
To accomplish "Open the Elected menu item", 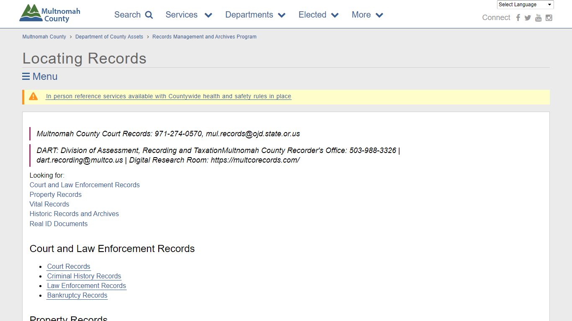I will pos(312,15).
